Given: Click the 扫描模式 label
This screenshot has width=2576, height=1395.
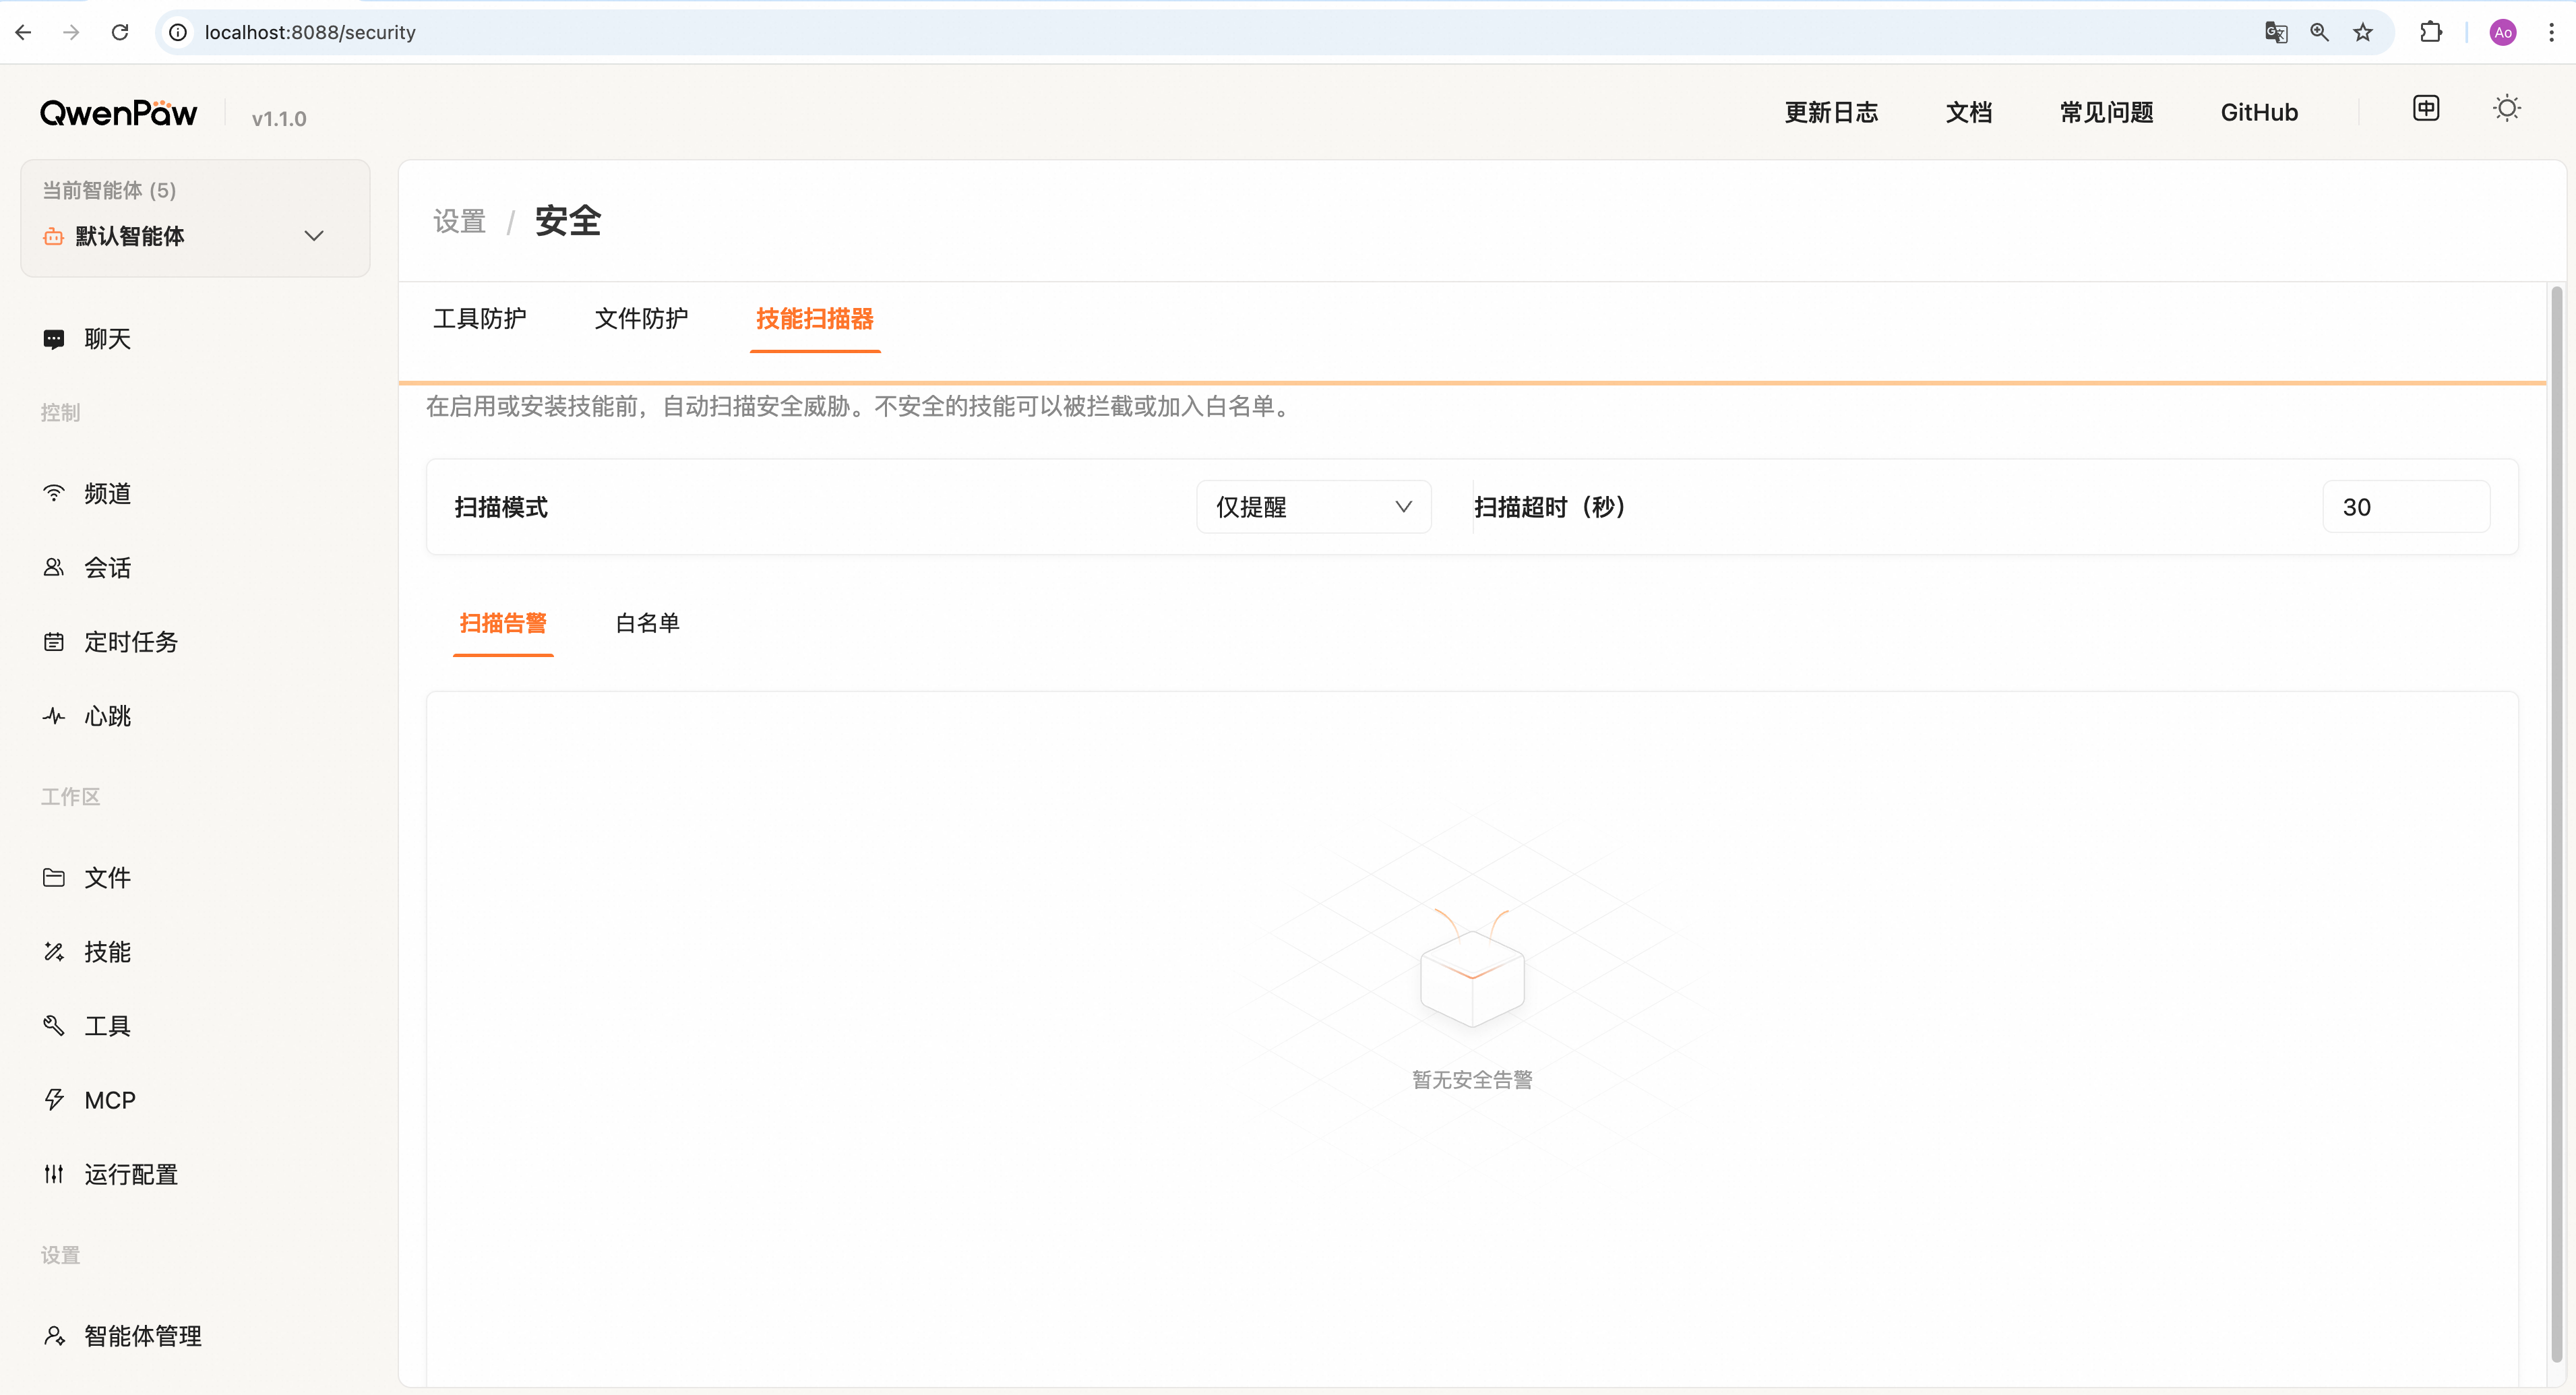Looking at the screenshot, I should (x=501, y=507).
